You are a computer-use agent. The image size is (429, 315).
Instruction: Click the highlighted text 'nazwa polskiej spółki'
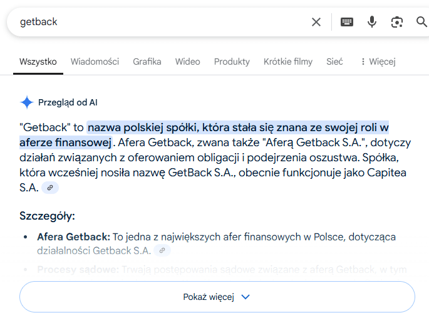tap(142, 127)
